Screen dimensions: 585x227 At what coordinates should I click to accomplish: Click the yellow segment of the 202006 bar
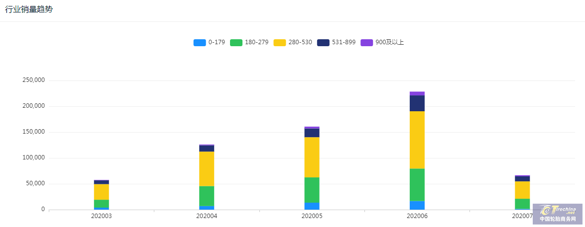pos(417,140)
